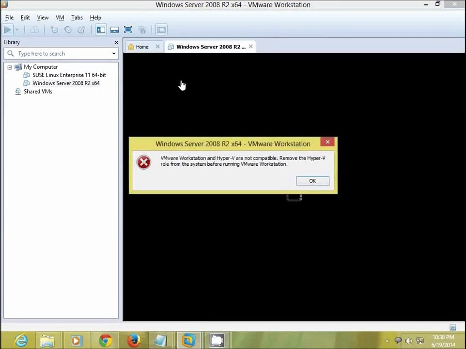Click the send Ctrl+Alt+Del toolbar icon
Image resolution: width=466 pixels, height=349 pixels.
34,30
